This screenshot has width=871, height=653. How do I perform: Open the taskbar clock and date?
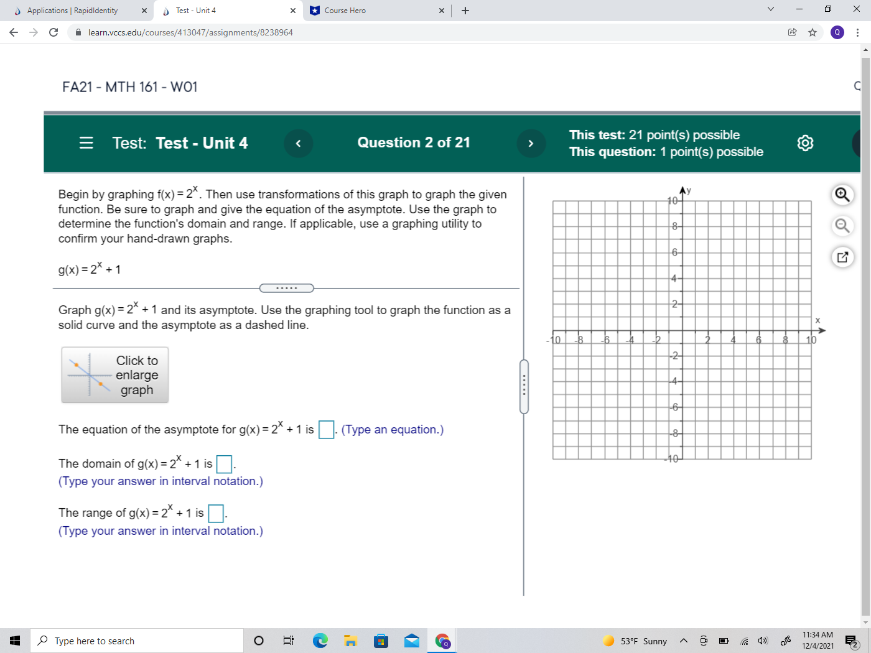[817, 641]
